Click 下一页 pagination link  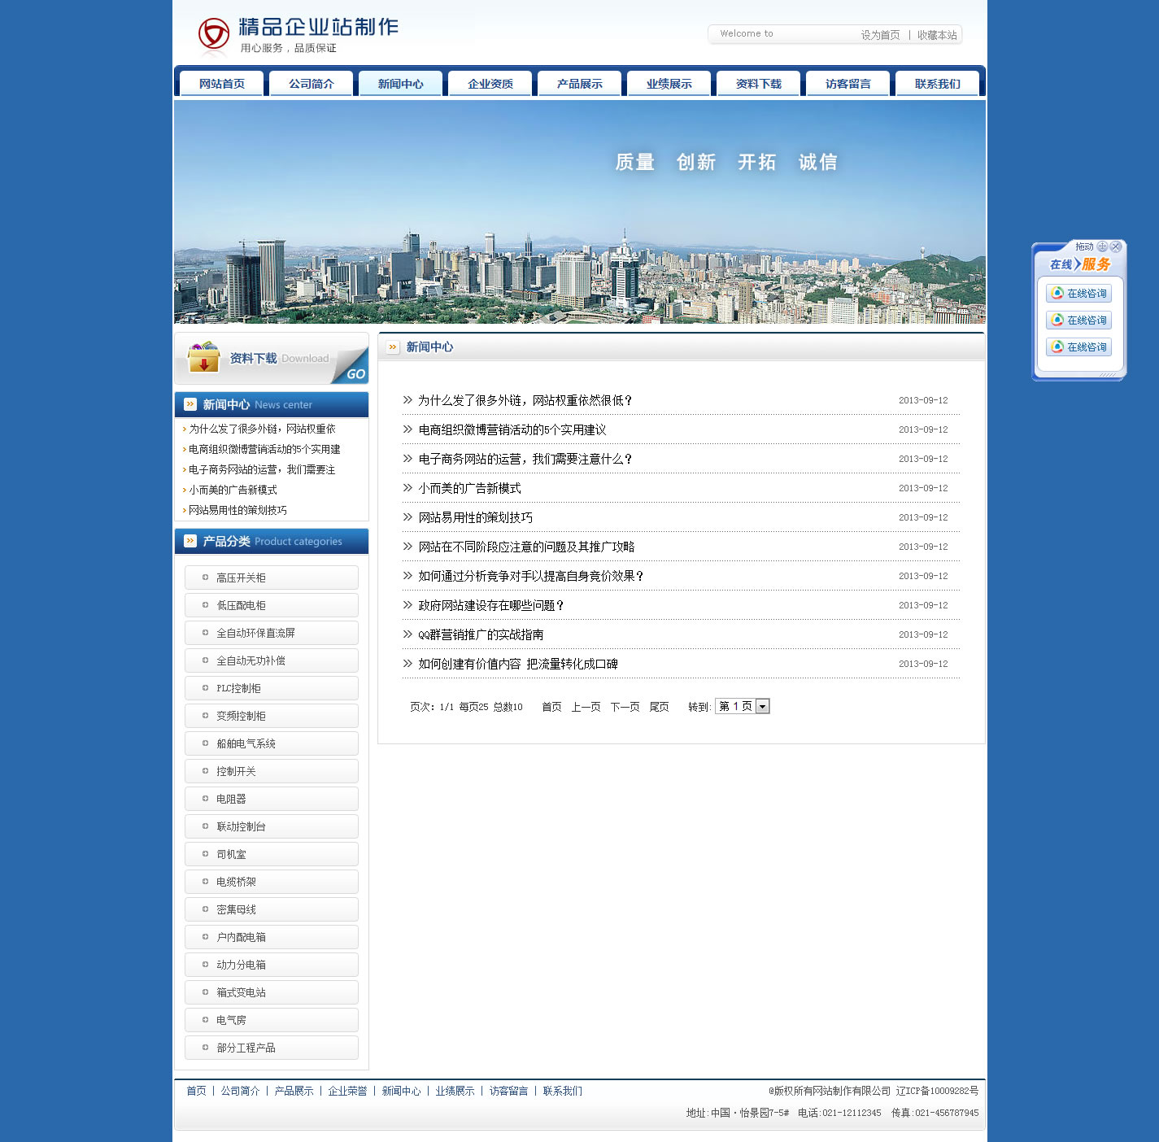pyautogui.click(x=625, y=707)
